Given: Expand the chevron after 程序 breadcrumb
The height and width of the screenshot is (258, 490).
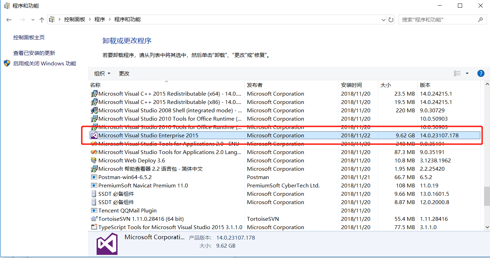Looking at the screenshot, I should 110,19.
